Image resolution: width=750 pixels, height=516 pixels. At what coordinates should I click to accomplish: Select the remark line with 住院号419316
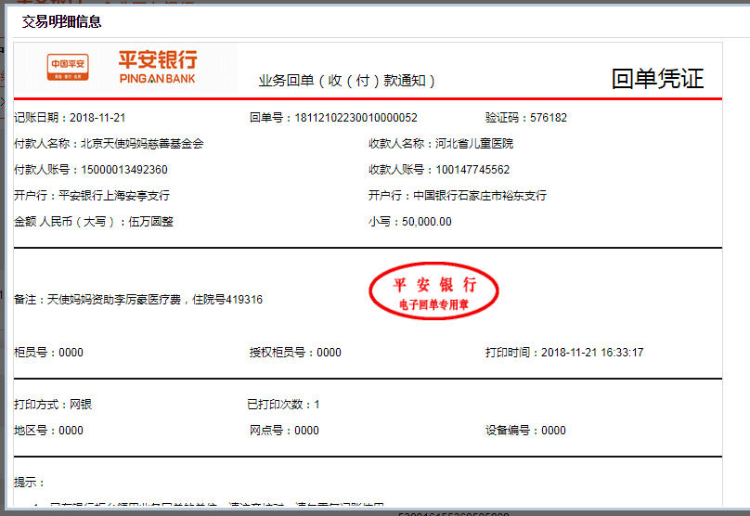click(138, 300)
